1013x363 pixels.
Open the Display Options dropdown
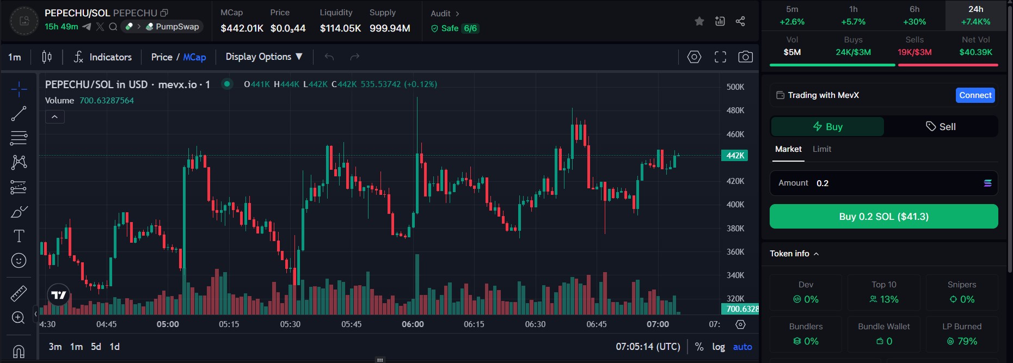[x=264, y=57]
